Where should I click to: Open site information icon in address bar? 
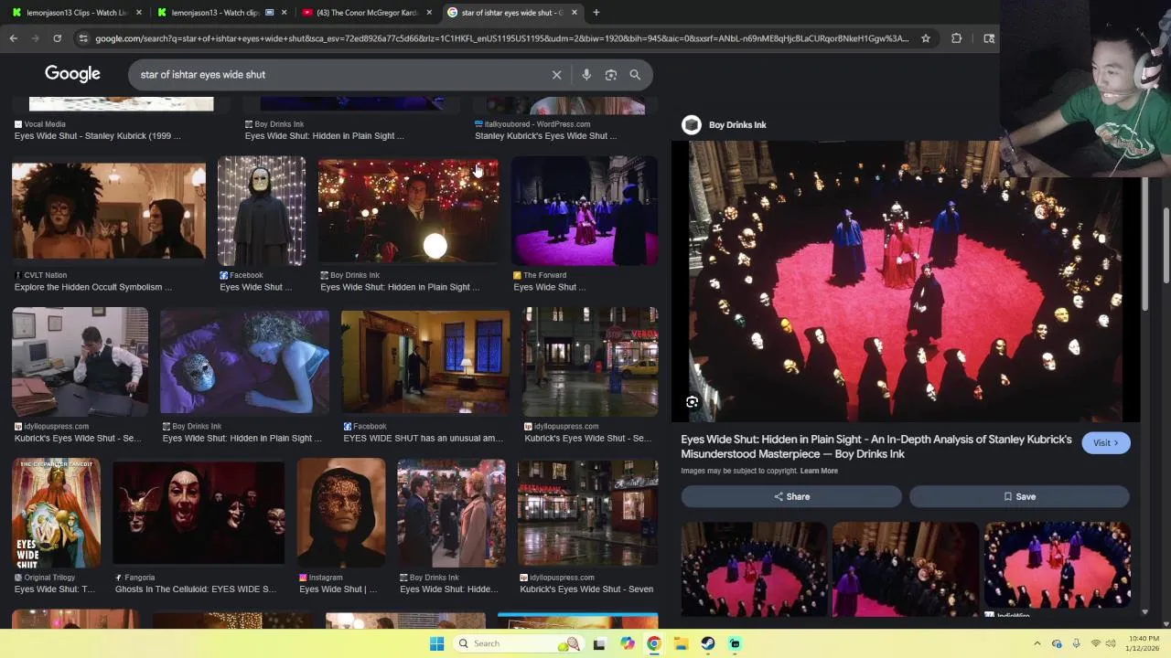tap(83, 38)
